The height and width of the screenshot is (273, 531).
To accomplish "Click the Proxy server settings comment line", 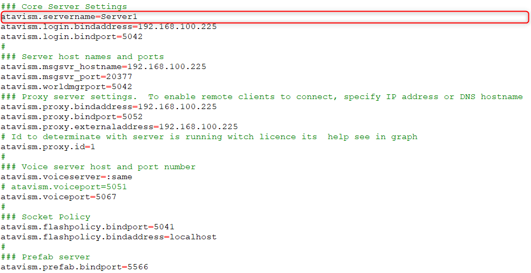I will tap(261, 97).
